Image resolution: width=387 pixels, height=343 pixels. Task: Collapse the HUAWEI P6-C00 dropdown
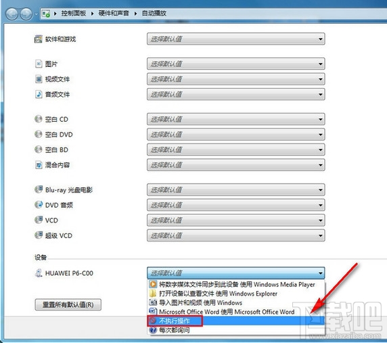point(235,273)
